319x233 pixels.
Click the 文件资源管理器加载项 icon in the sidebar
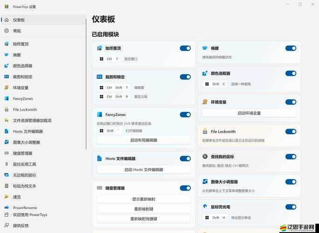(x=7, y=120)
